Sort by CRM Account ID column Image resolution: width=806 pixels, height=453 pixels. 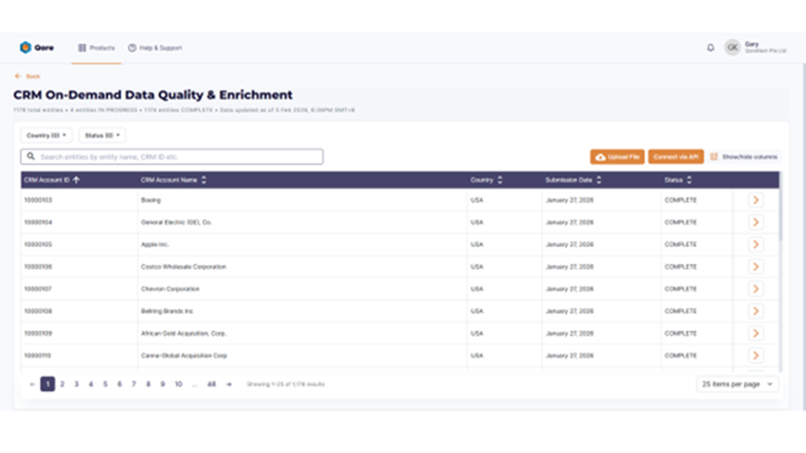tap(52, 180)
